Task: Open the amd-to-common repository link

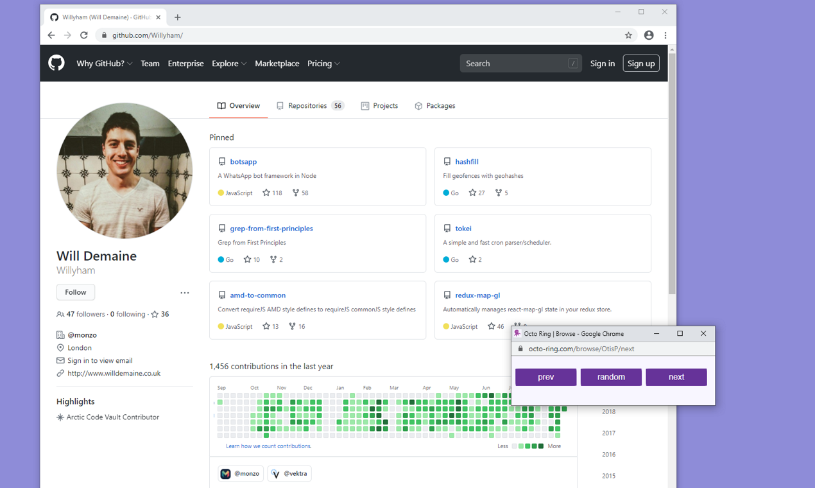Action: click(258, 295)
